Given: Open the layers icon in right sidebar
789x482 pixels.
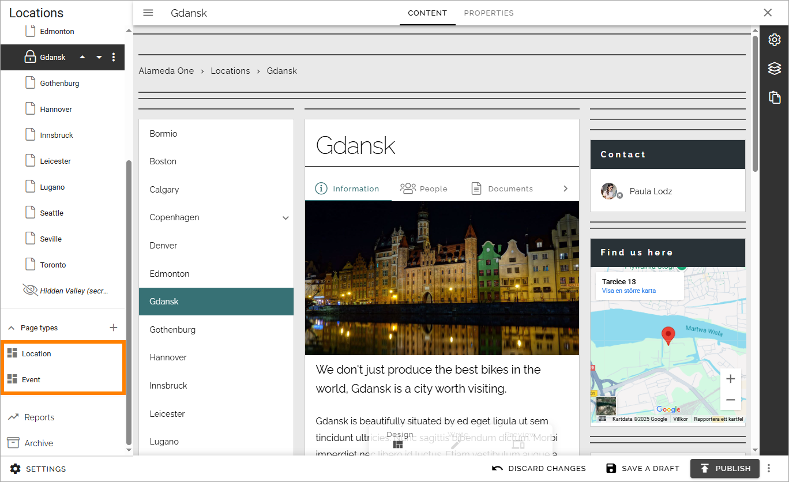Looking at the screenshot, I should (x=775, y=69).
